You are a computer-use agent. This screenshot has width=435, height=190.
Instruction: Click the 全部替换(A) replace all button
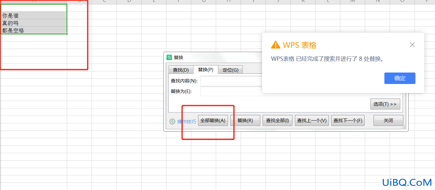click(x=213, y=121)
